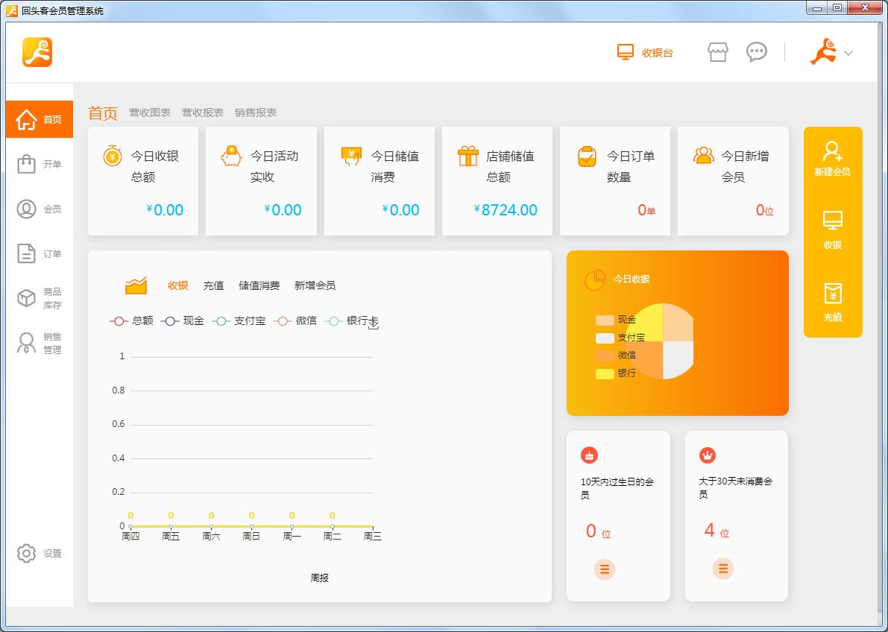Click the 周四 data point on chart
This screenshot has width=888, height=632.
130,527
